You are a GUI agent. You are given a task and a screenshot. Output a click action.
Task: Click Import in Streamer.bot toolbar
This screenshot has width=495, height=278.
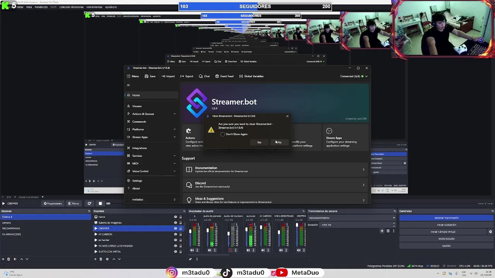pos(168,76)
